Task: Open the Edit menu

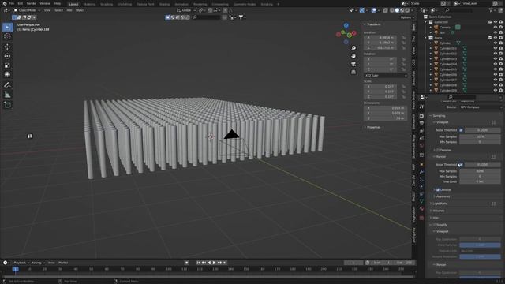Action: [x=21, y=3]
